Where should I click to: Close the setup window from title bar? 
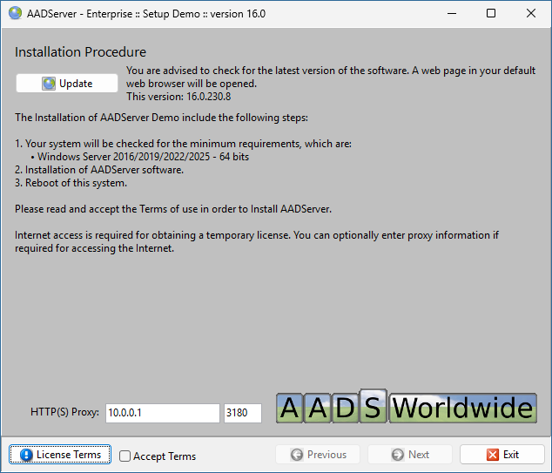tap(531, 13)
